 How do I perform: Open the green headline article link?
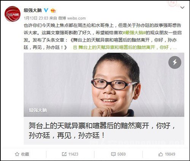(x=125, y=47)
